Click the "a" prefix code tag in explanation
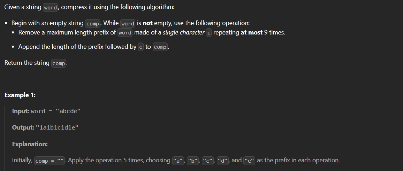403x171 pixels. tap(178, 161)
